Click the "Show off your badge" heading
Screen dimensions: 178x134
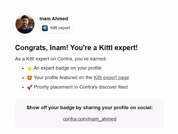click(90, 108)
